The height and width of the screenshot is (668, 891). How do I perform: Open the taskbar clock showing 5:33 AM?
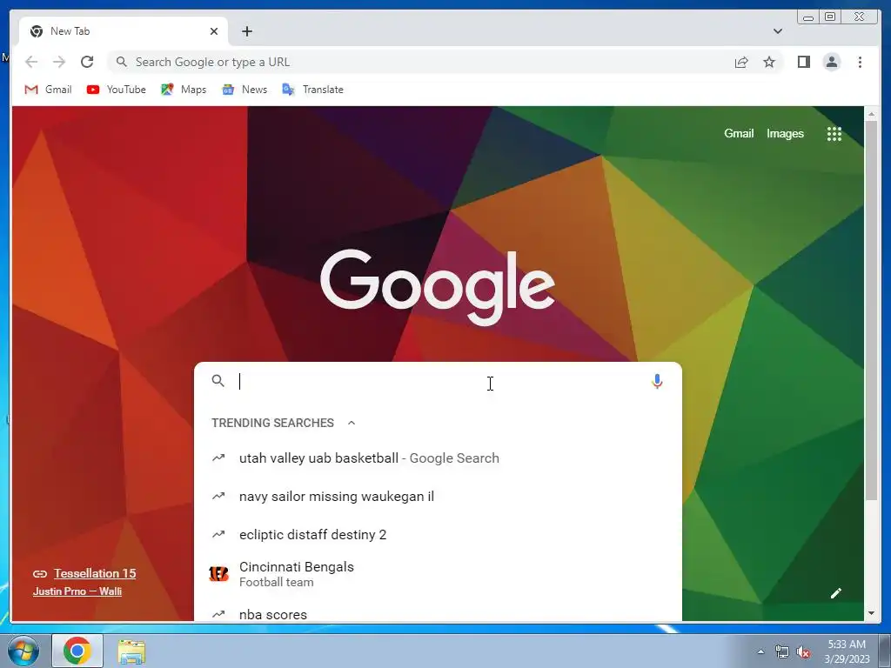click(x=847, y=651)
